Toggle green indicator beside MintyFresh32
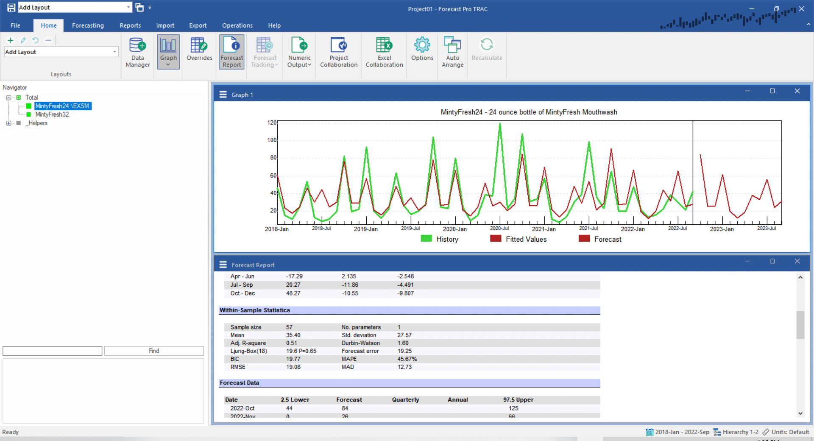814x441 pixels. coord(29,114)
